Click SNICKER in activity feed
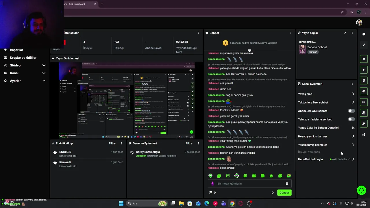The image size is (370, 208). [x=65, y=152]
